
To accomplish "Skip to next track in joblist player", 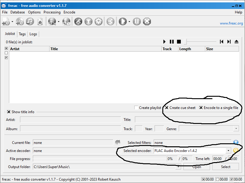I will 229,42.
